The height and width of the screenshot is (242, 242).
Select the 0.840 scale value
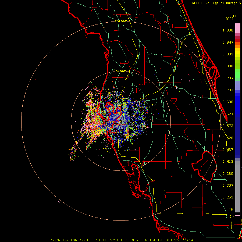pos(228,66)
